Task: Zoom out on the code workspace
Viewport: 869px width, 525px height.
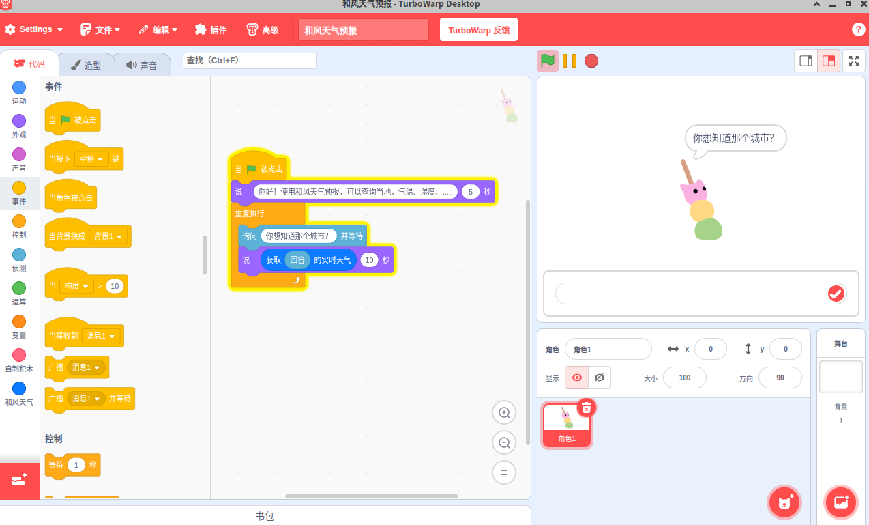Action: pyautogui.click(x=504, y=442)
